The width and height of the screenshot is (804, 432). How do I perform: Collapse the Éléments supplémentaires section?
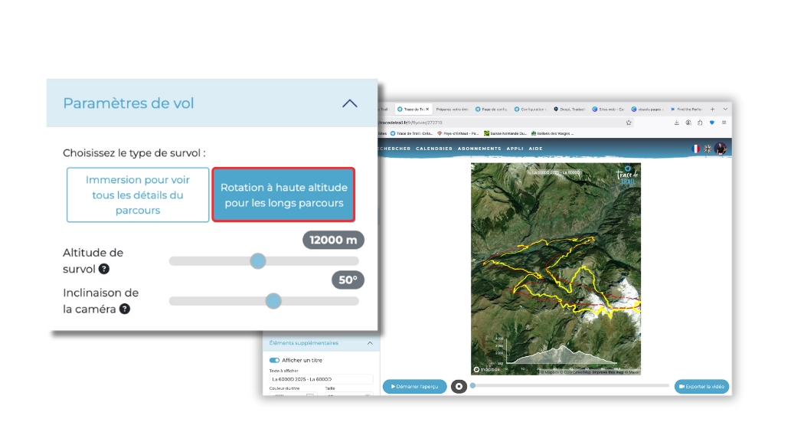pos(370,343)
